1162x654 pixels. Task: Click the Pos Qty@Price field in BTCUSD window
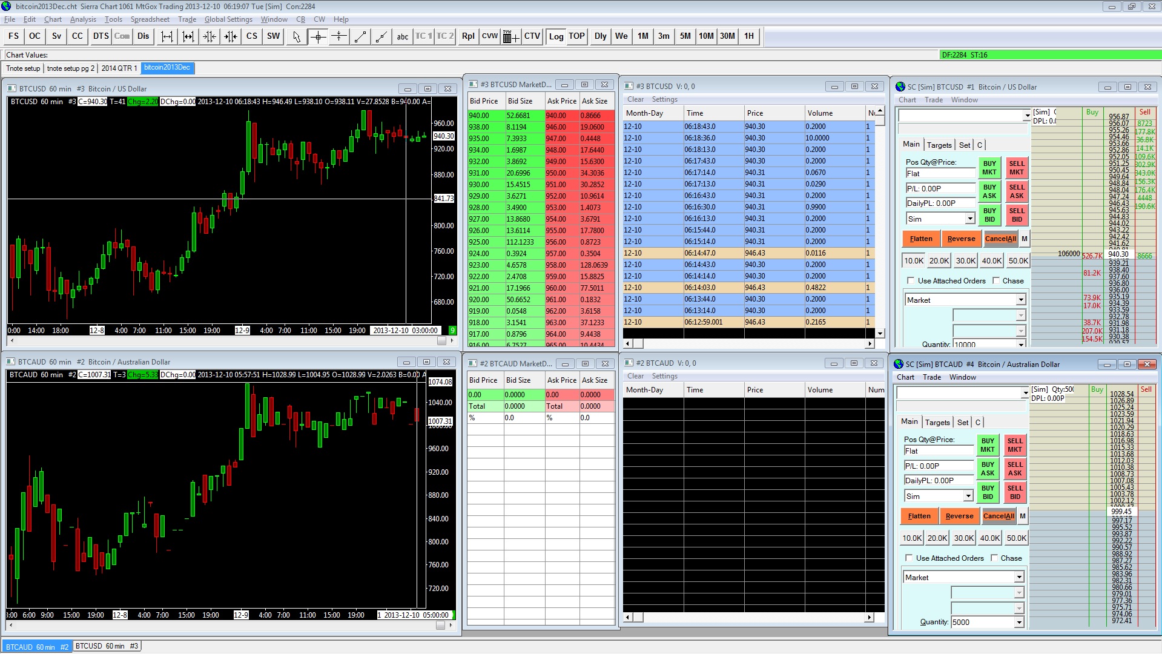click(x=940, y=173)
